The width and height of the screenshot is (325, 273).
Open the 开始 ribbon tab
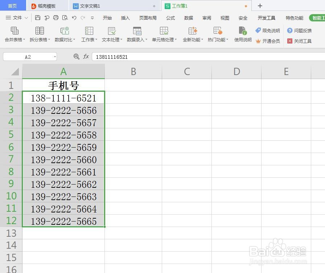(107, 18)
